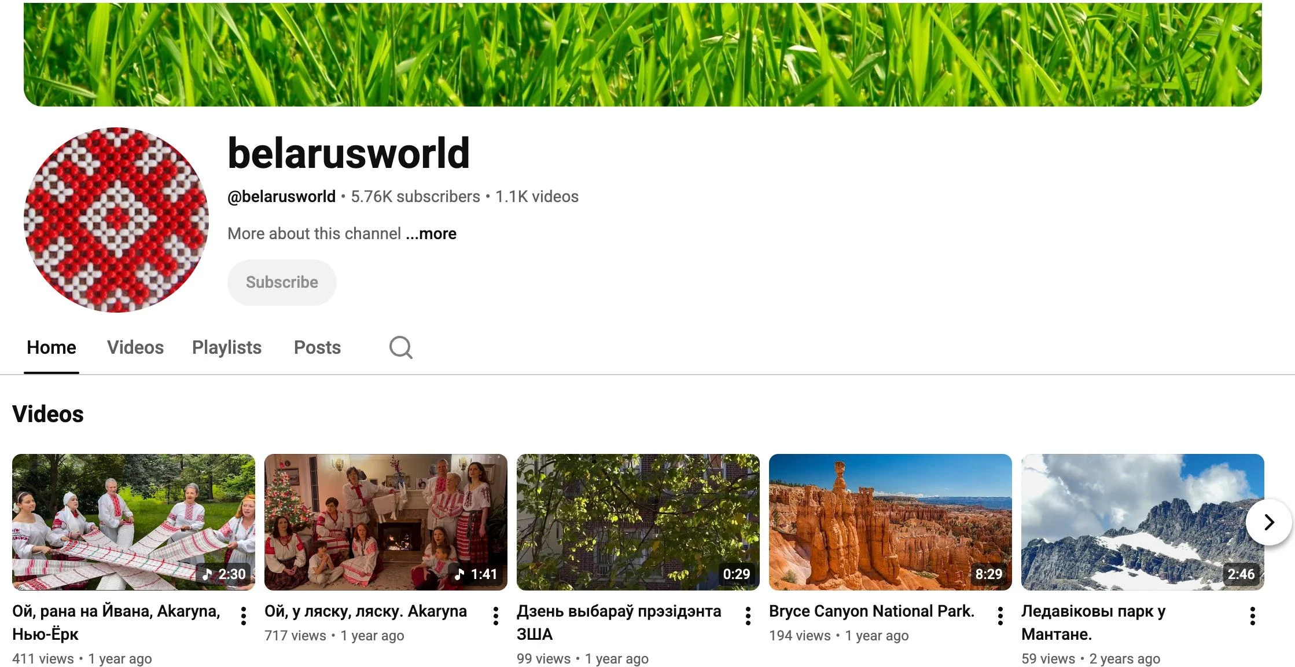Play the Bryce Canyon rock thumbnail
The image size is (1295, 667).
[891, 522]
